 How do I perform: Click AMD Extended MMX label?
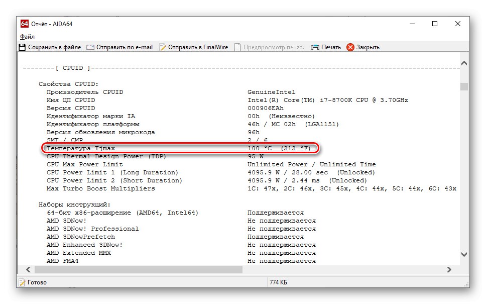tap(79, 253)
